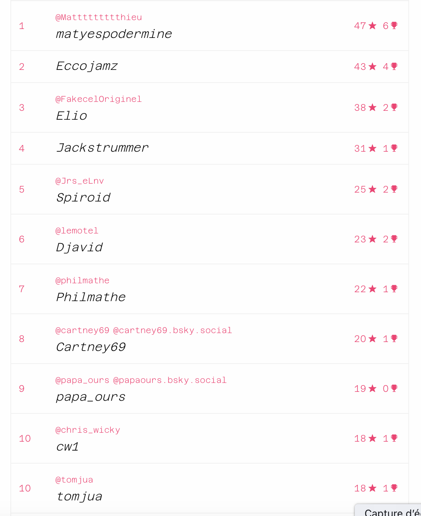421x516 pixels.
Task: Click the star icon in Eccojamz's row
Action: coord(372,67)
